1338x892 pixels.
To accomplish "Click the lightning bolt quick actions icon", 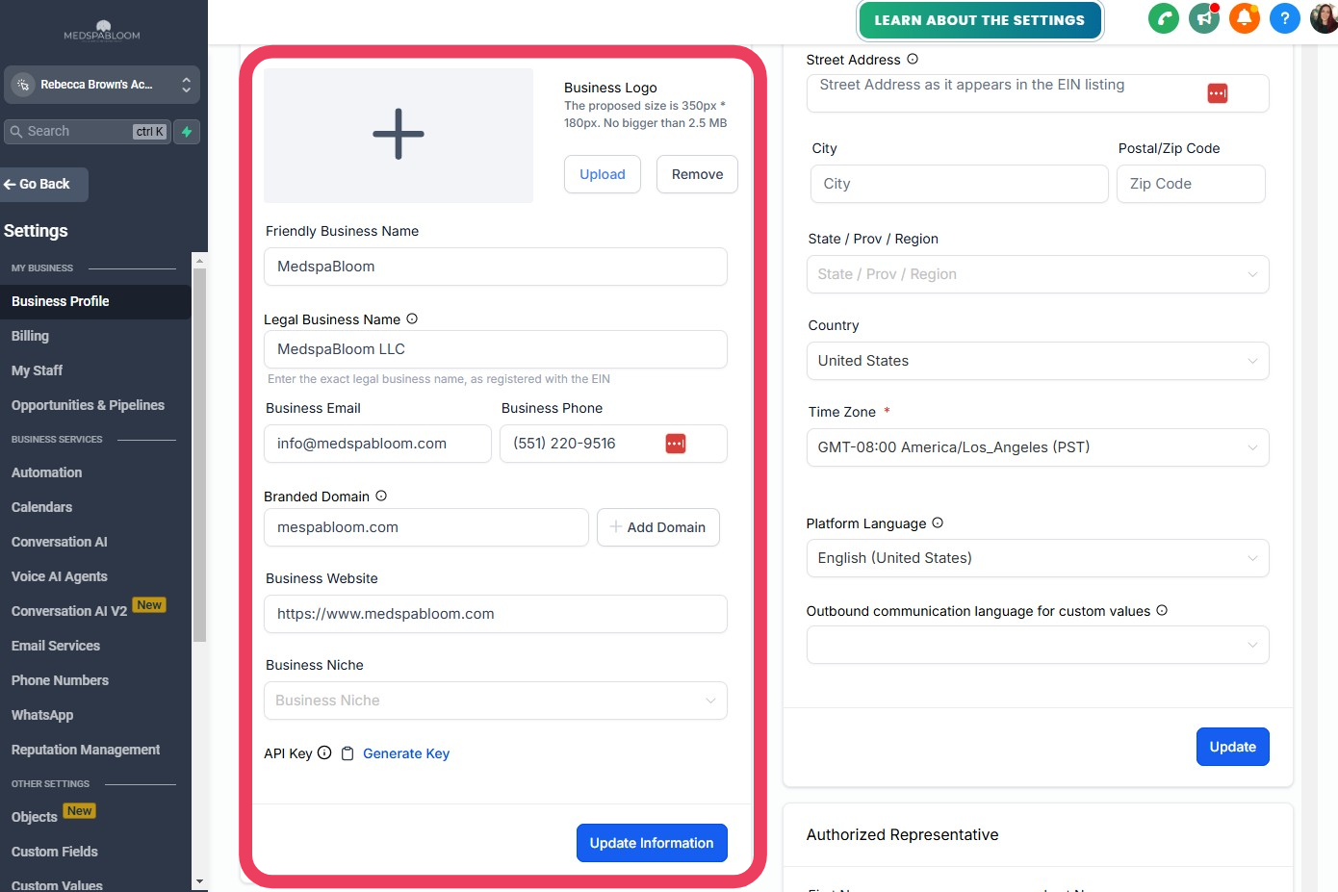I will point(188,132).
